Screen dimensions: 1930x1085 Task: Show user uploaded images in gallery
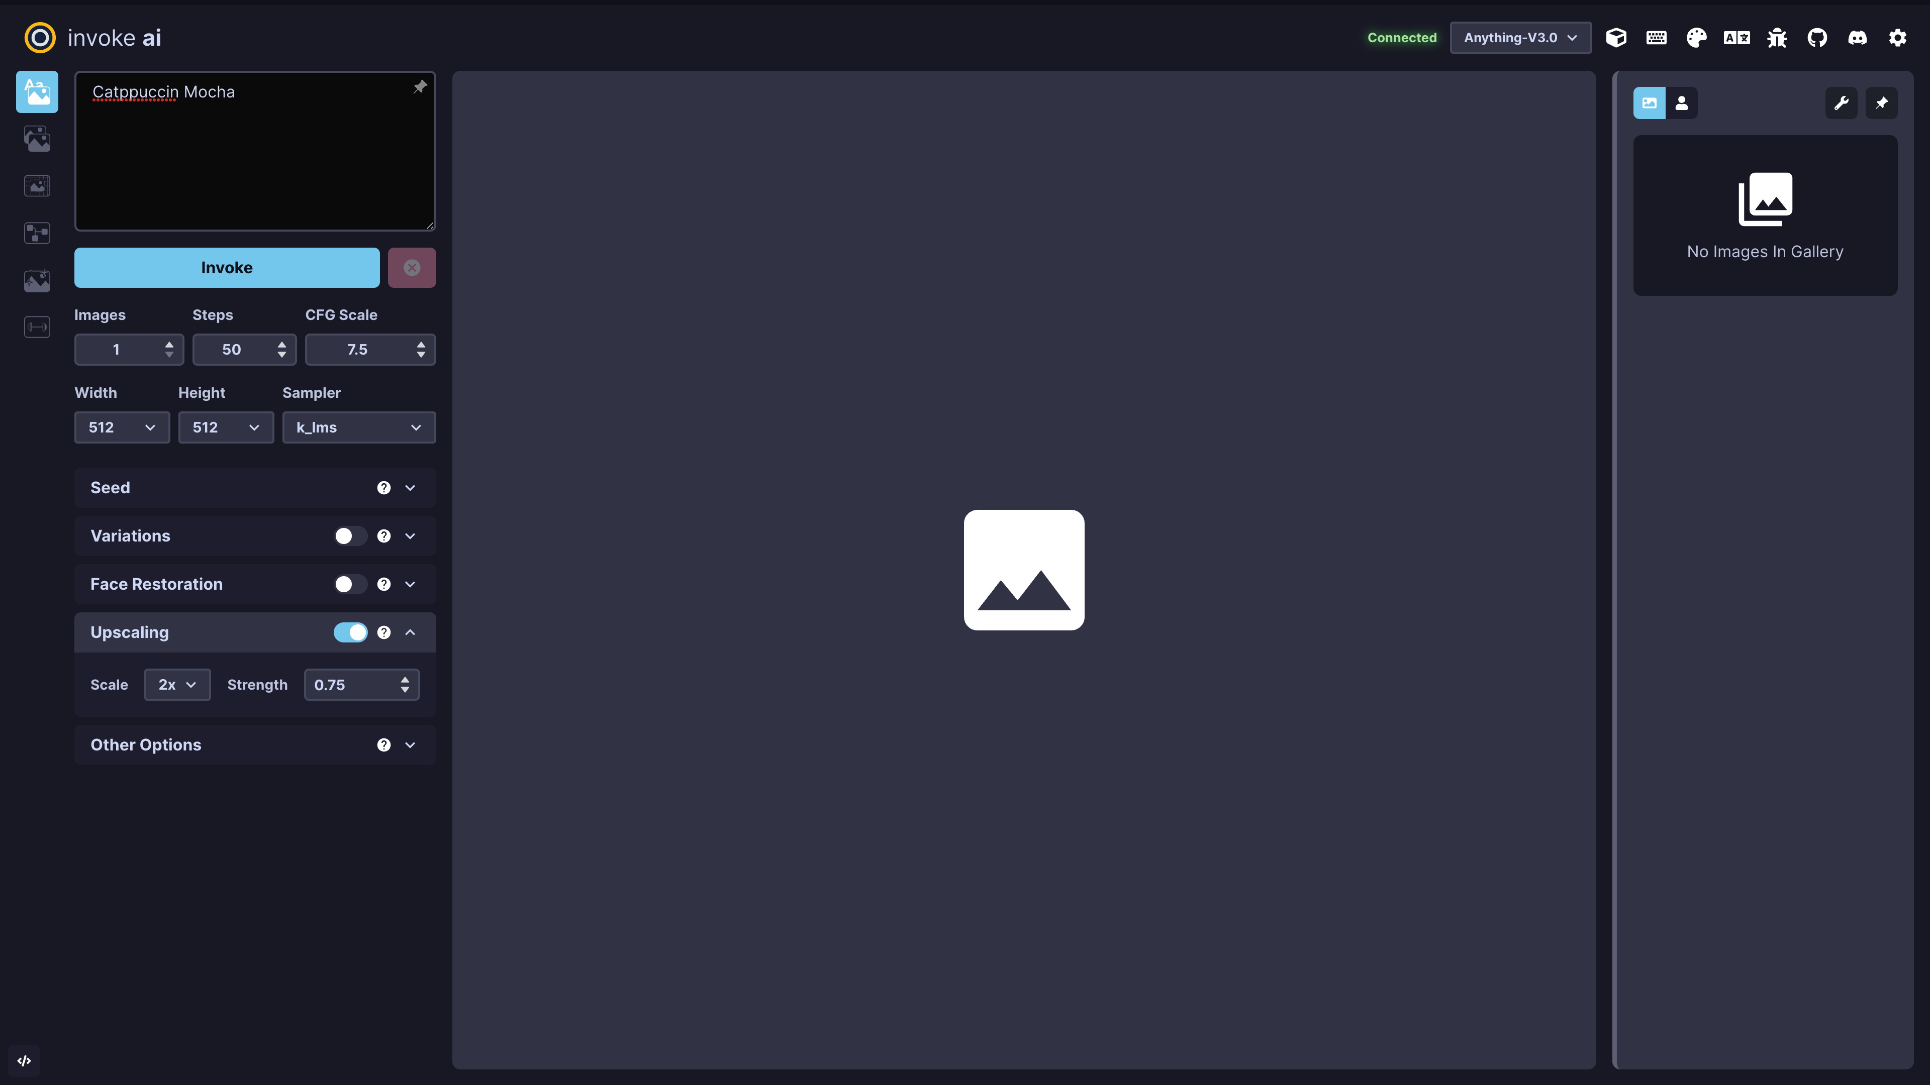(x=1681, y=103)
